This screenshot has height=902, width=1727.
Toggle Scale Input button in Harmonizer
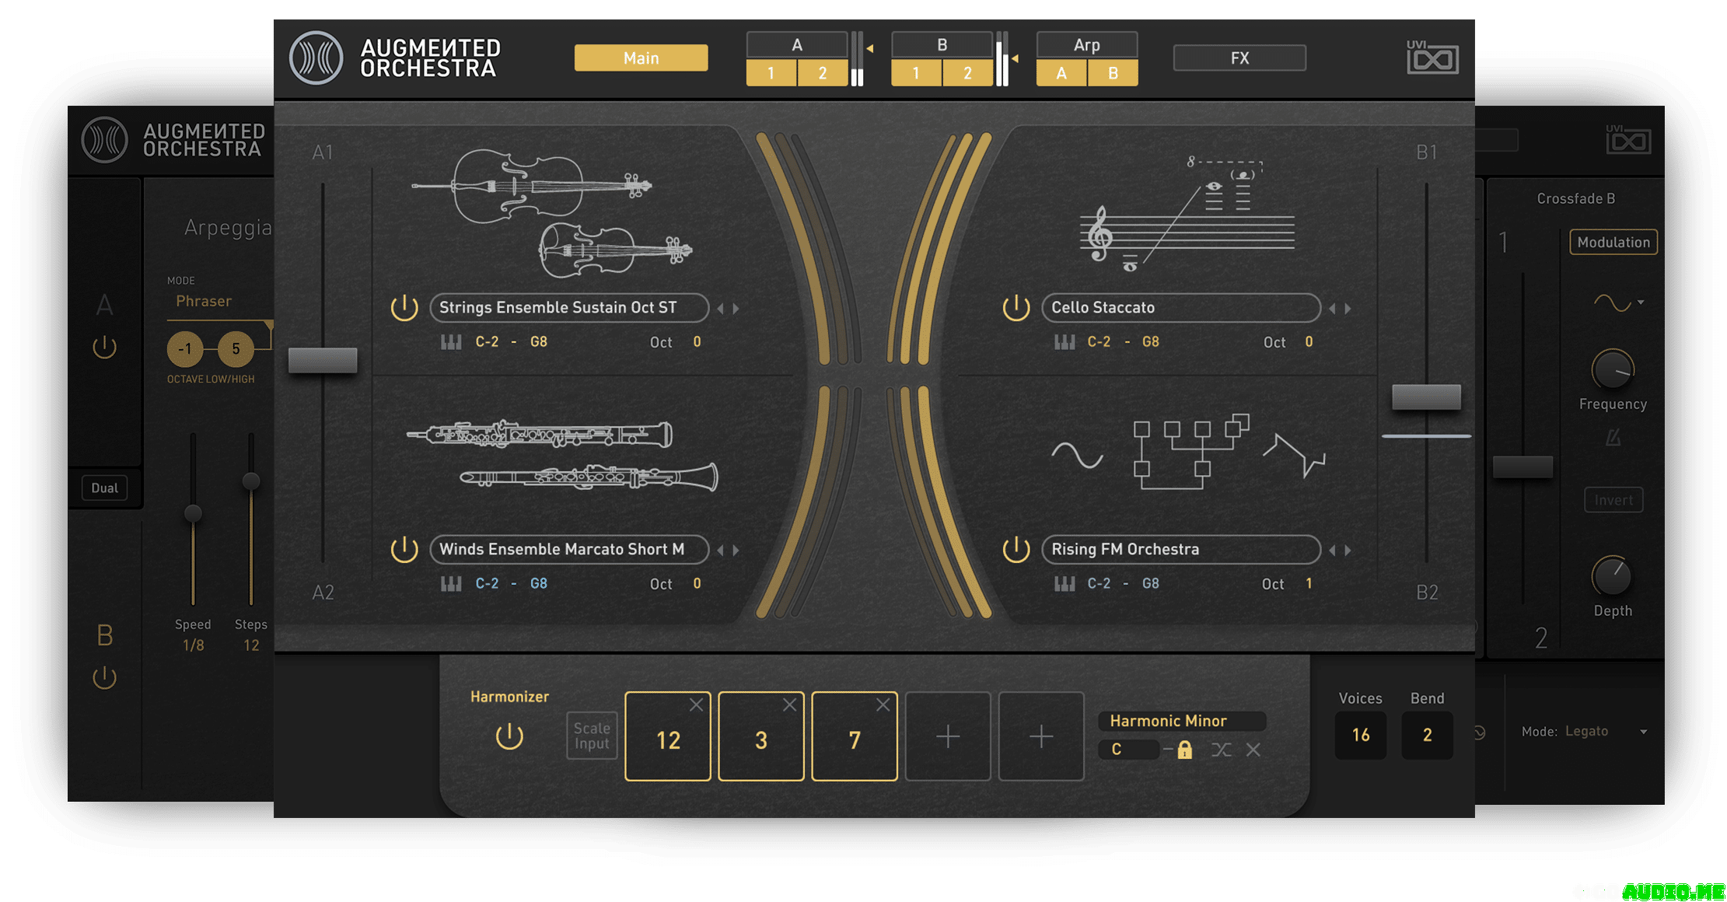[x=592, y=736]
